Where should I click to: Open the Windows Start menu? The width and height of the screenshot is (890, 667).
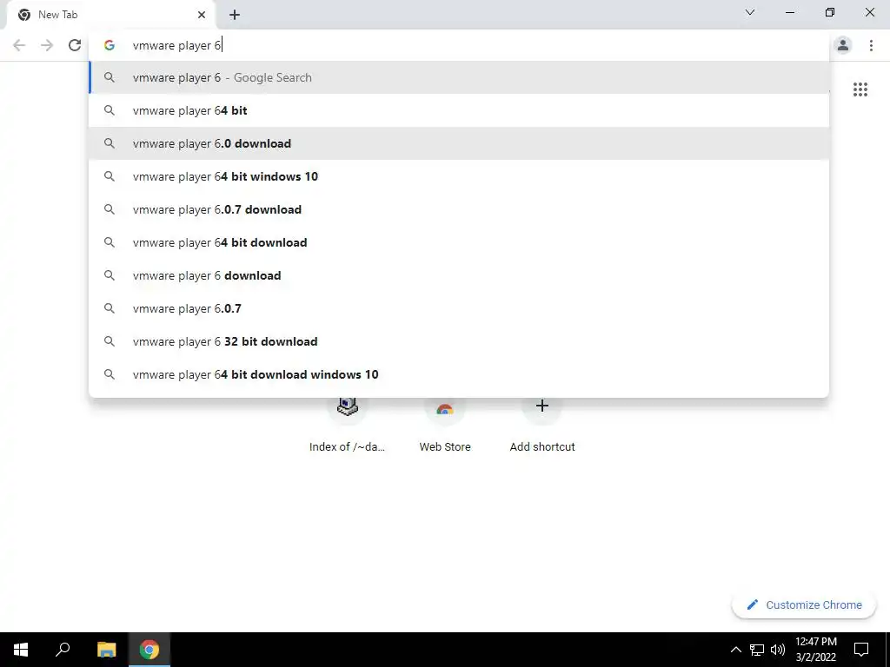click(21, 650)
